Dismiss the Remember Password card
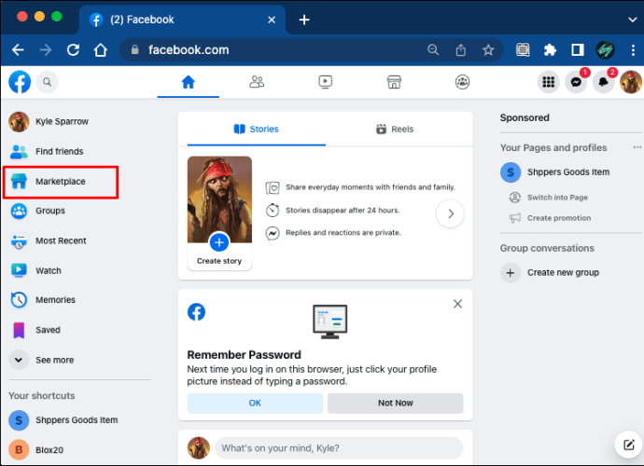Viewport: 644px width, 466px height. point(457,304)
